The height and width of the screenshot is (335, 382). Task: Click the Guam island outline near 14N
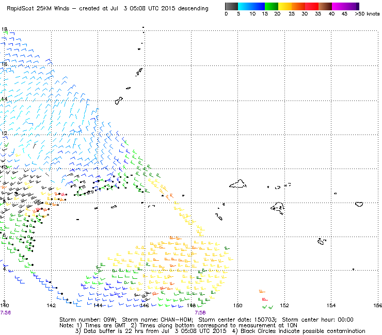118,100
